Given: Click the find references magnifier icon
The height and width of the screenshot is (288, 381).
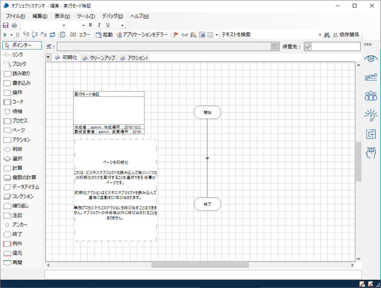Looking at the screenshot, I should pos(193,35).
